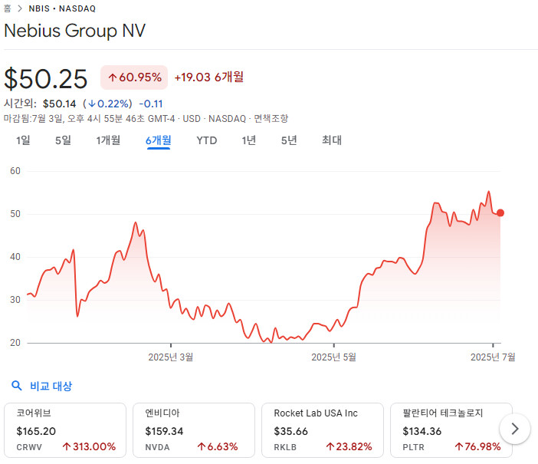Choose the 1개월 chart range
Screen dimensions: 538x464
pyautogui.click(x=108, y=140)
